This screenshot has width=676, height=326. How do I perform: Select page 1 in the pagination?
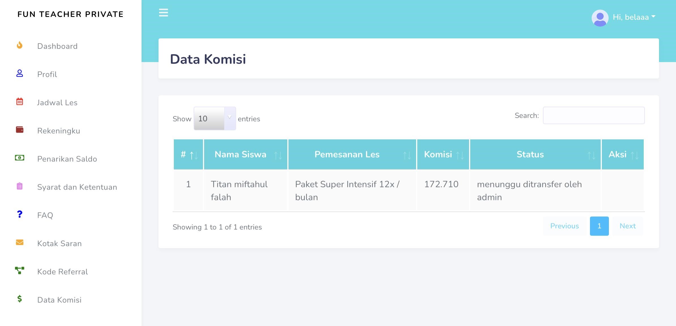(x=599, y=226)
